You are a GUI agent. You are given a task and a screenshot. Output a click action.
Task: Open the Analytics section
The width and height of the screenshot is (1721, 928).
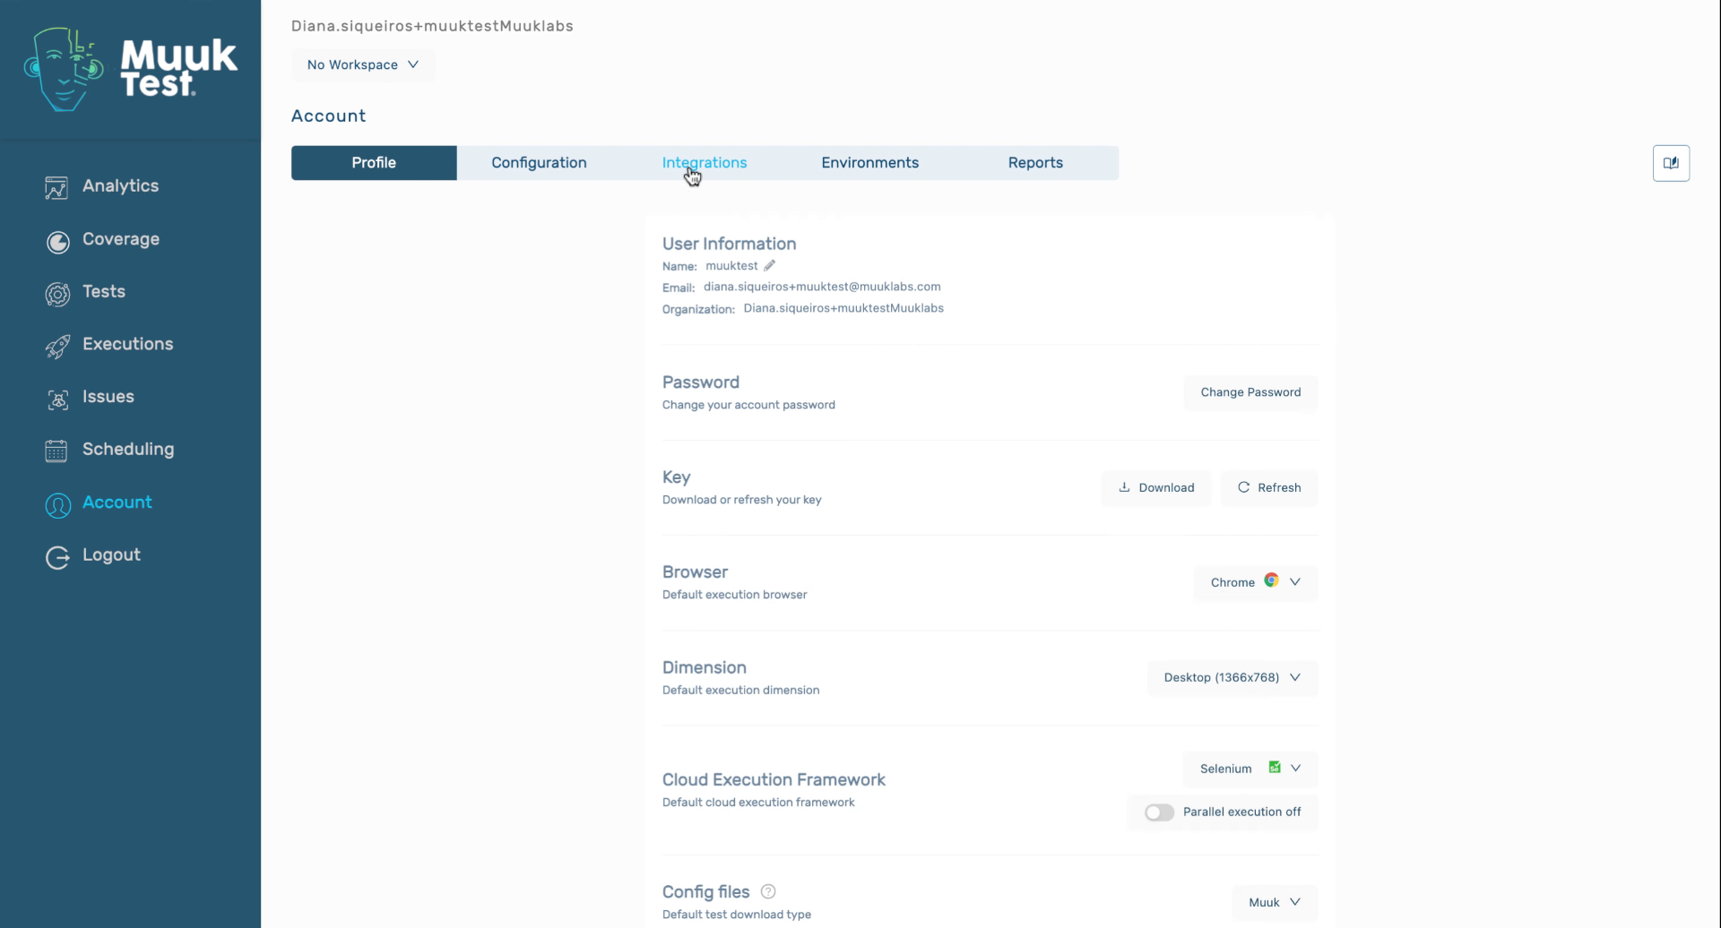pos(121,185)
